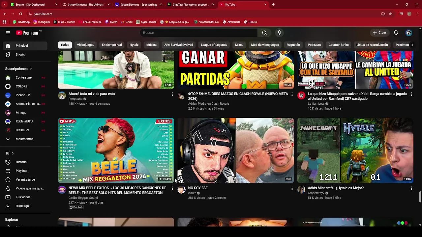Screen dimensions: 422x237
Task: Open Tus videos in sidebar
Action: tap(26, 197)
